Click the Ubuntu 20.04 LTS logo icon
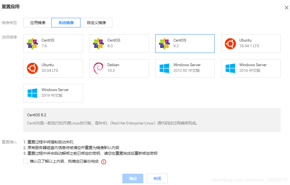The width and height of the screenshot is (290, 185). [32, 68]
